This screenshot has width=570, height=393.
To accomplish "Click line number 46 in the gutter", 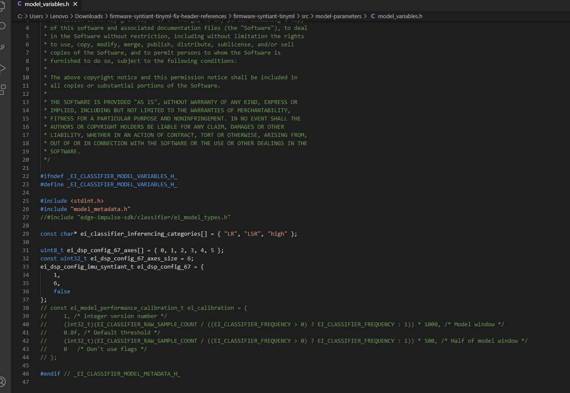I will pyautogui.click(x=25, y=374).
